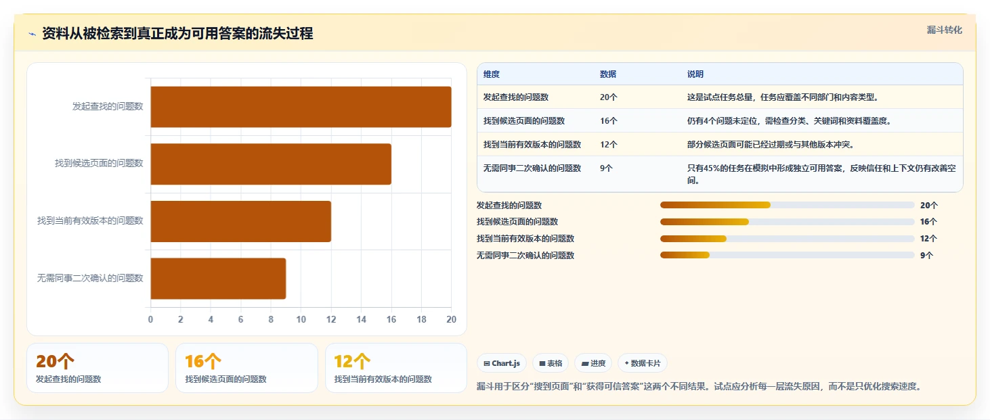Click the x-axis tick label 10
990x420 pixels.
[x=301, y=319]
